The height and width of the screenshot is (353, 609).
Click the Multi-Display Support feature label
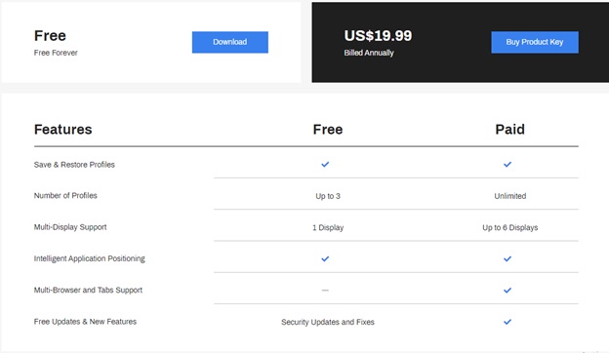(70, 227)
